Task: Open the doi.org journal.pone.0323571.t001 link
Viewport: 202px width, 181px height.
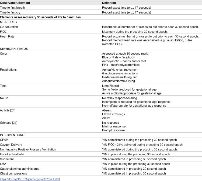Action: pos(30,179)
